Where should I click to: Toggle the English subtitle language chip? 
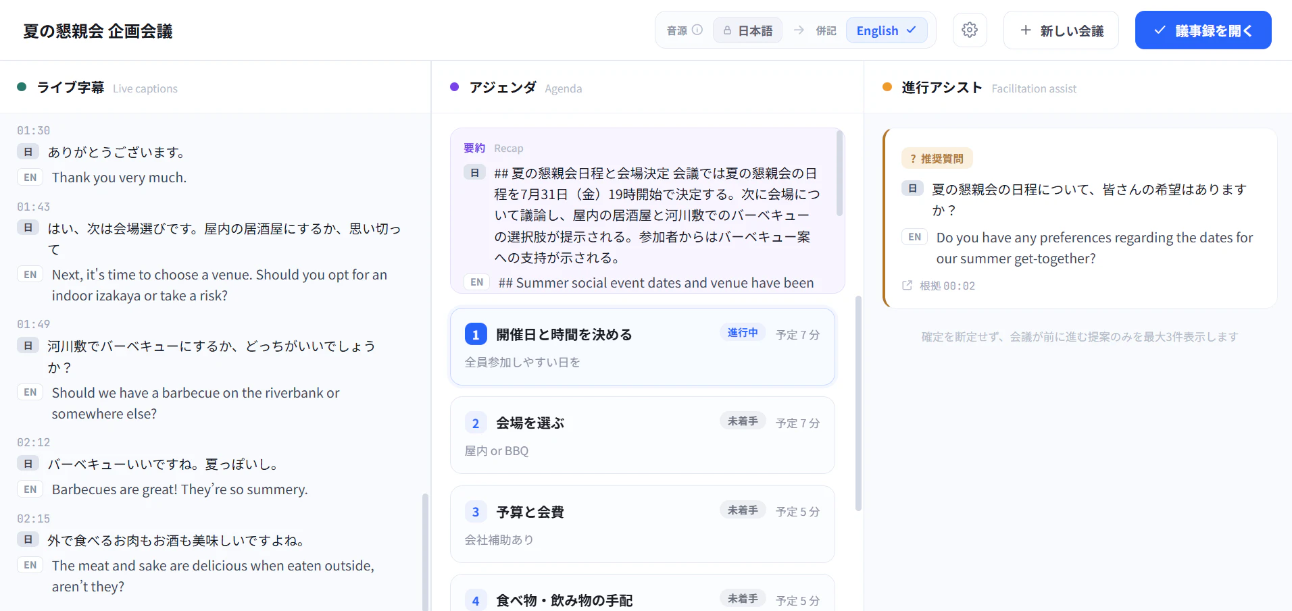(886, 30)
